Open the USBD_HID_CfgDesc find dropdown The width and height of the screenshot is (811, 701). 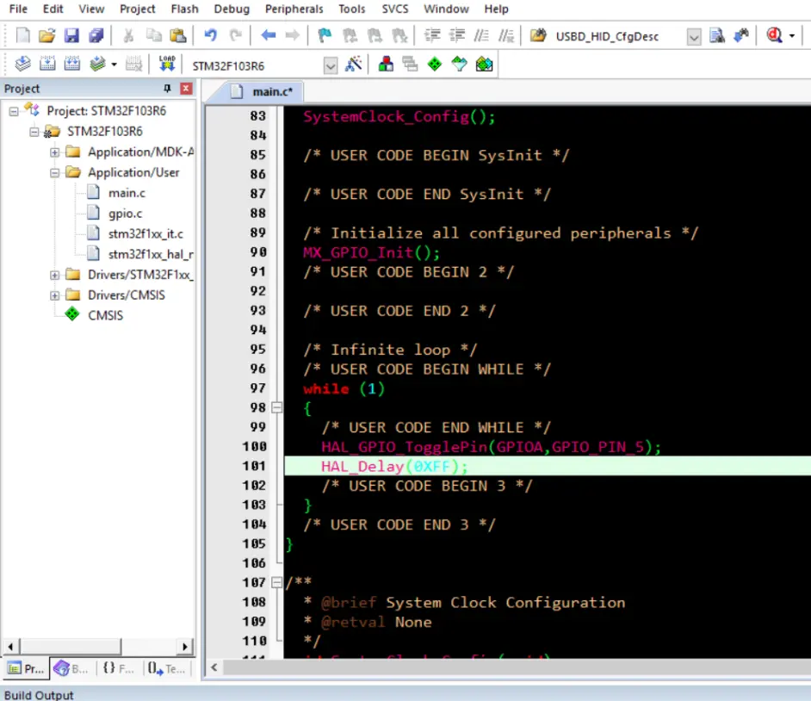click(694, 36)
